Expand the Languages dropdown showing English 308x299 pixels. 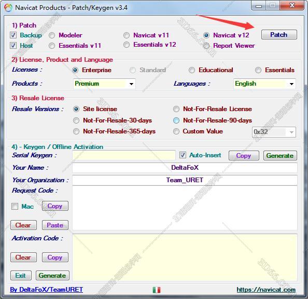pyautogui.click(x=264, y=84)
